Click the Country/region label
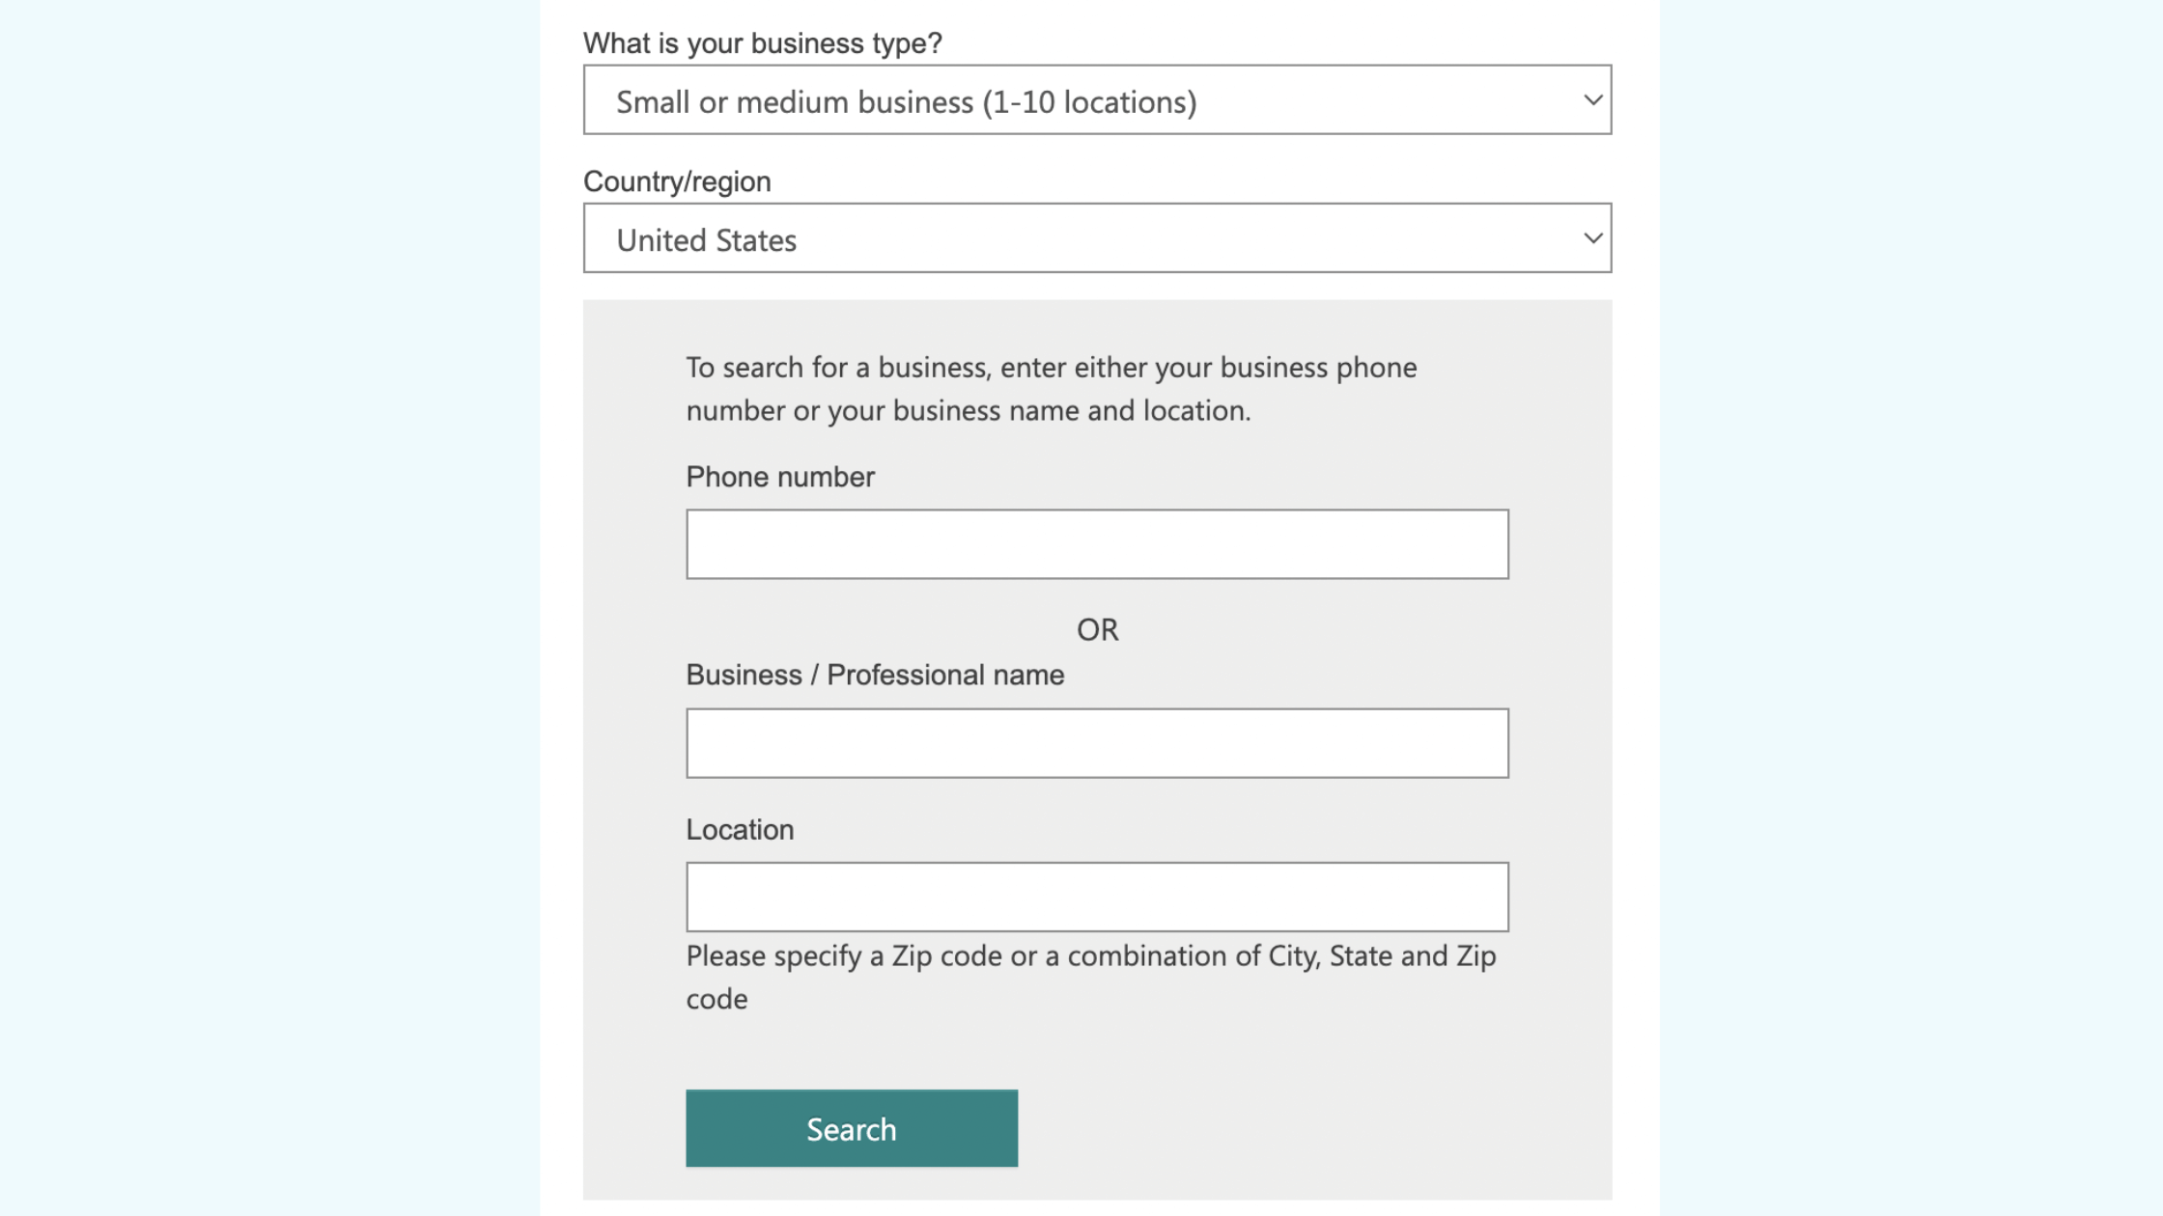The image size is (2163, 1216). (x=677, y=180)
